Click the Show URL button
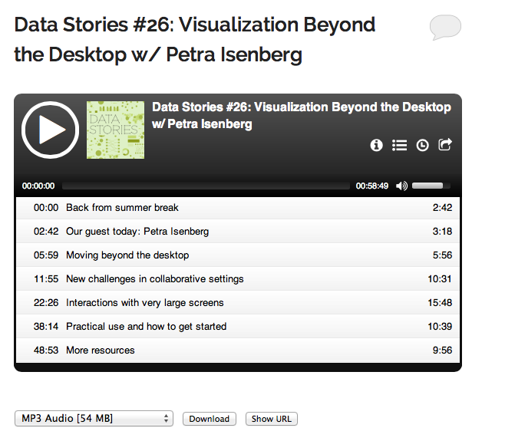The height and width of the screenshot is (441, 505). tap(271, 419)
